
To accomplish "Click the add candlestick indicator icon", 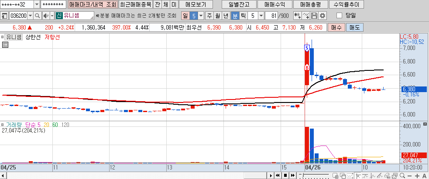I will [x=297, y=16].
